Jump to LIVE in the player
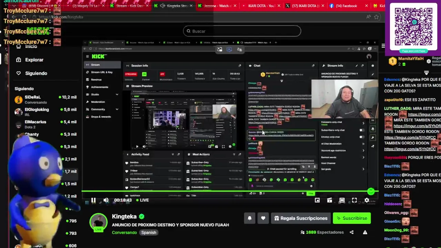The image size is (441, 248). [142, 200]
